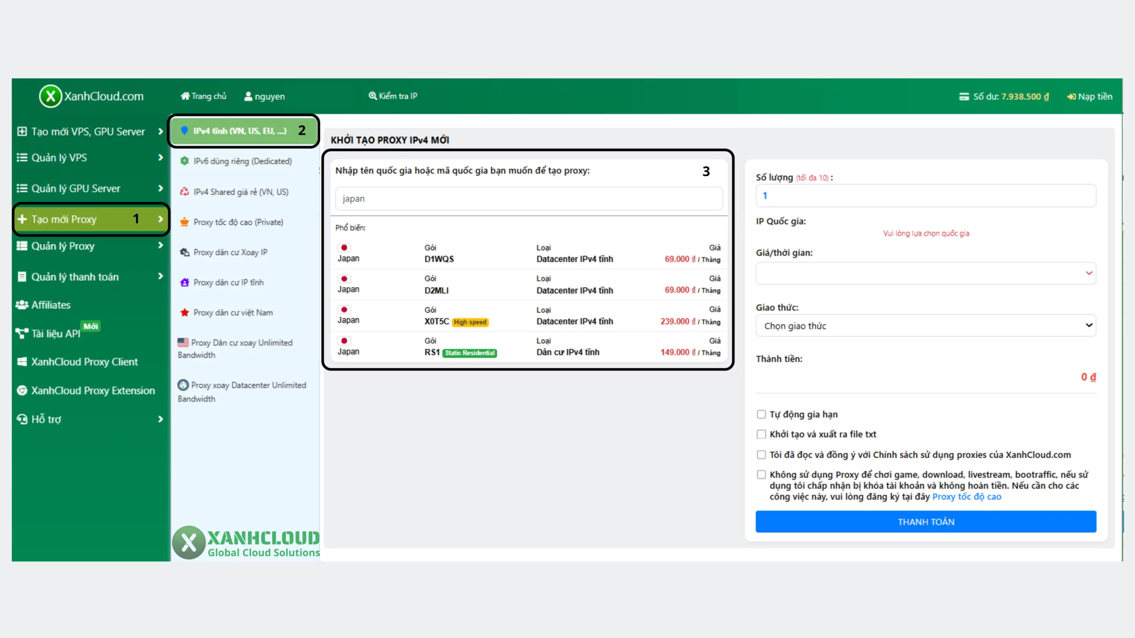Open the Proxy tốc độ cao link
Screen dimensions: 1135x638
pyautogui.click(x=967, y=497)
